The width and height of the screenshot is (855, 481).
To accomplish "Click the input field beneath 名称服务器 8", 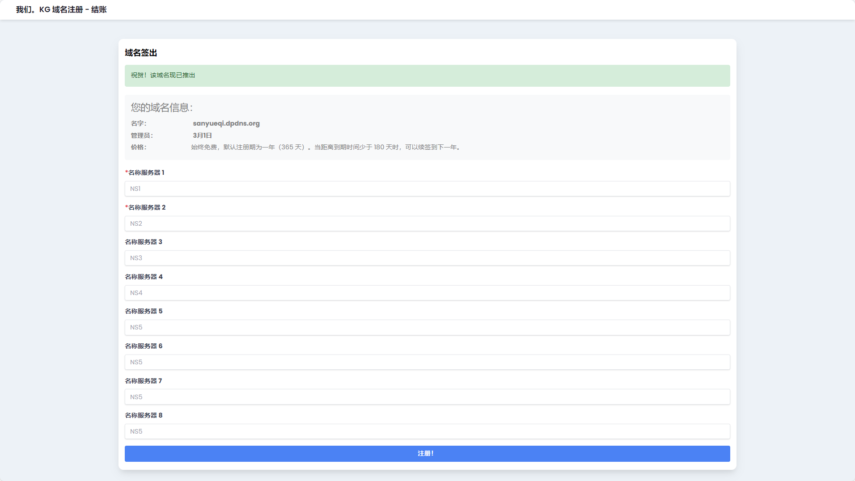I will click(427, 431).
